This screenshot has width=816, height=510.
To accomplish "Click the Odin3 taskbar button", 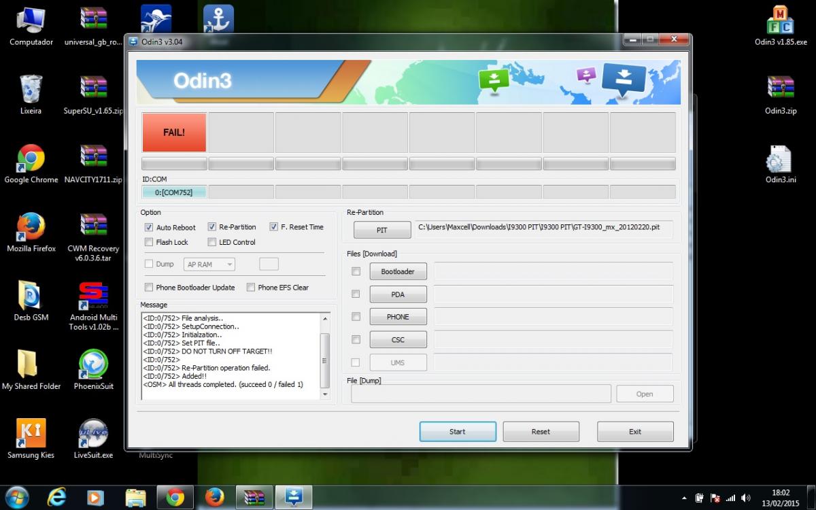I will (294, 498).
